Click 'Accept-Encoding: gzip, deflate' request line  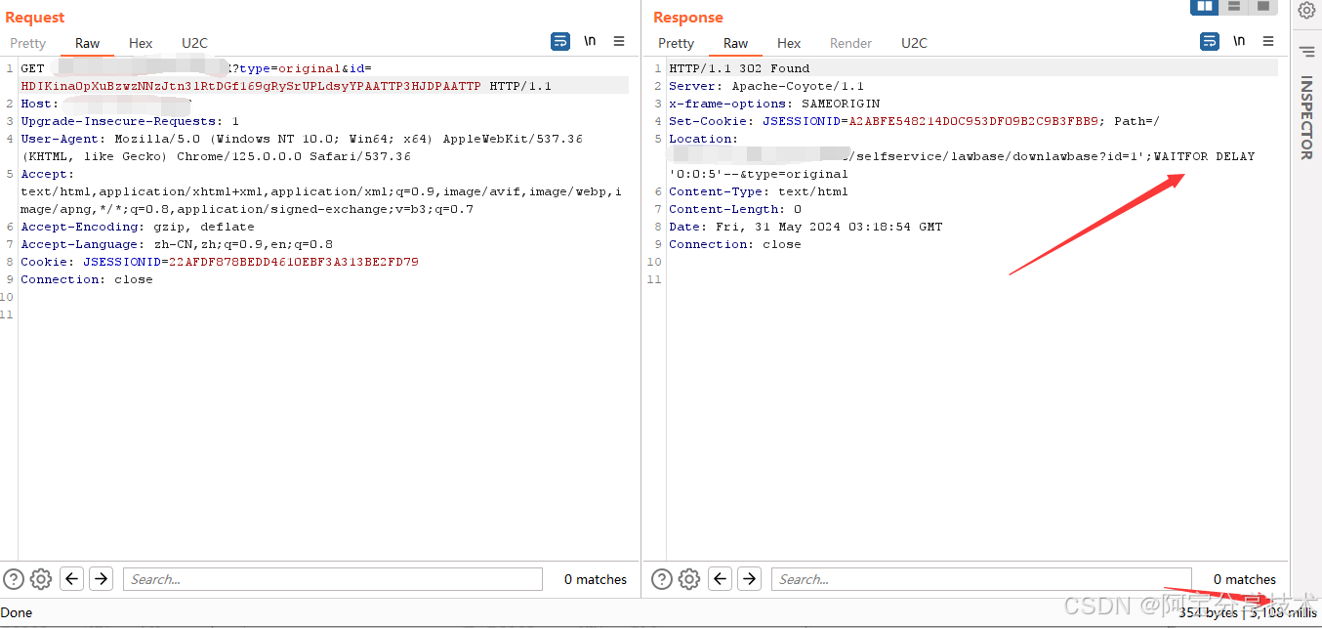(138, 227)
